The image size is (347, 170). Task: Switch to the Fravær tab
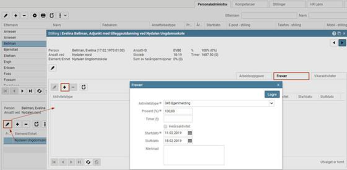pyautogui.click(x=291, y=75)
